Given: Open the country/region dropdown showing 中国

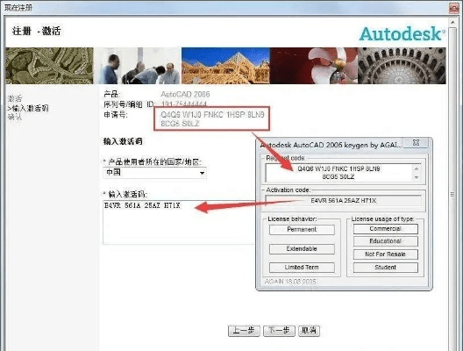Looking at the screenshot, I should pyautogui.click(x=154, y=173).
